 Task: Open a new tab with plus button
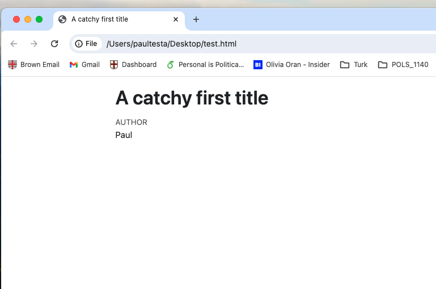point(196,19)
